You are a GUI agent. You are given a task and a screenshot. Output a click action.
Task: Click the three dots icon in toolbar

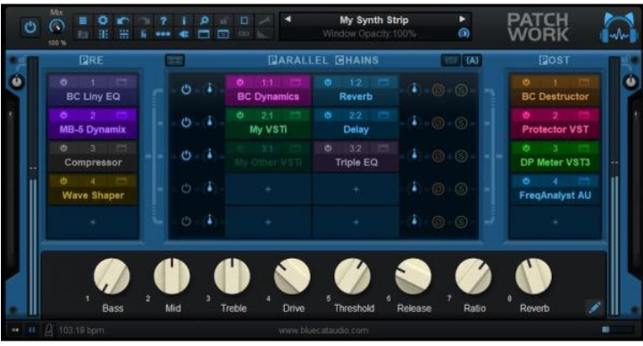point(163,34)
